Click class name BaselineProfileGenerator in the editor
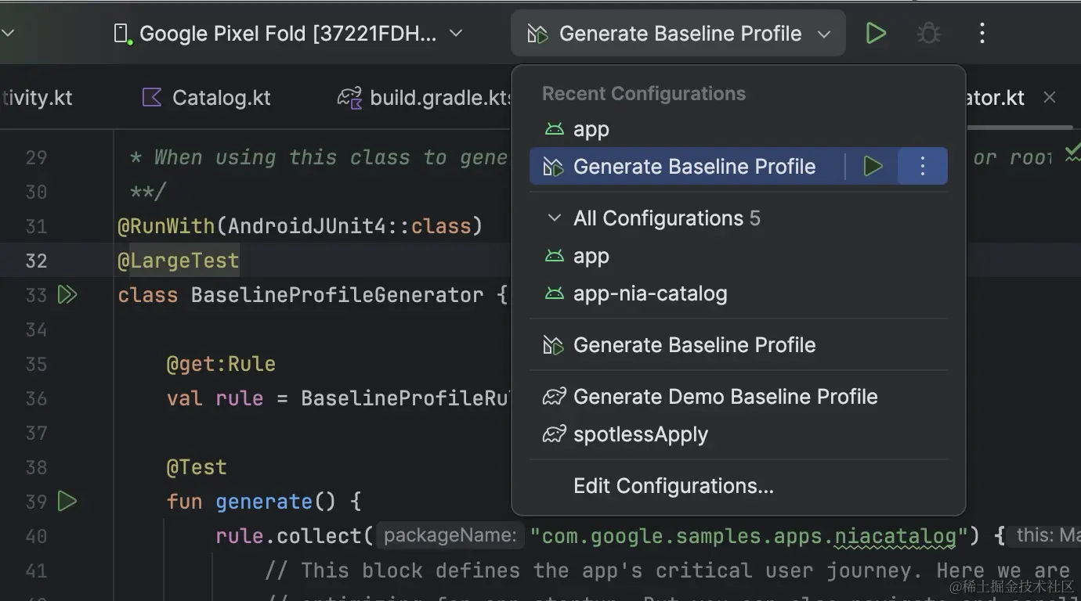 click(x=338, y=295)
